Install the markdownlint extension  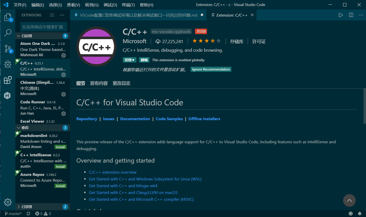coord(61,147)
